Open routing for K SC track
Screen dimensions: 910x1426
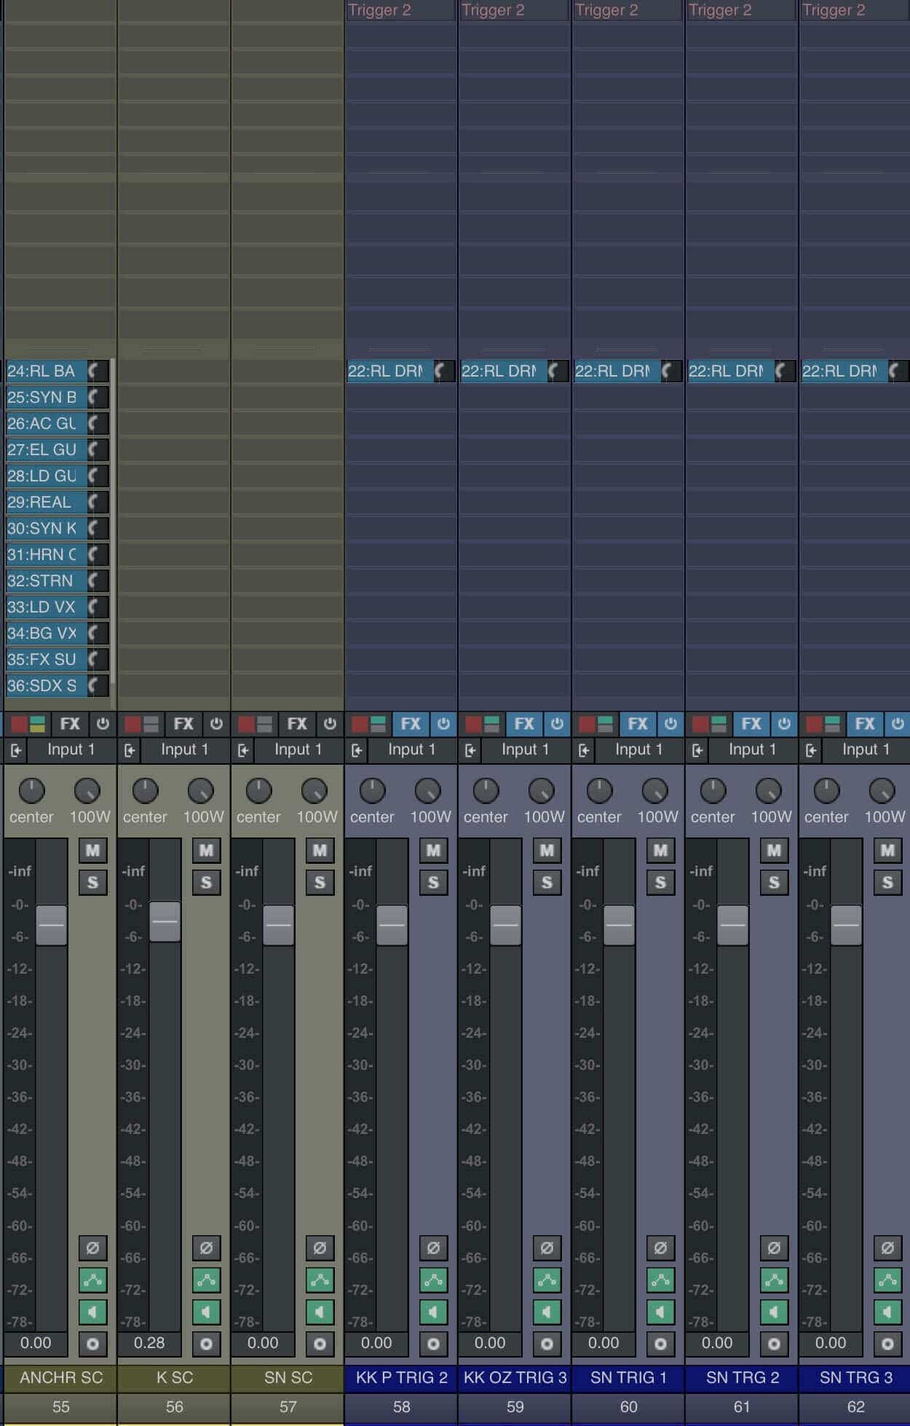pos(206,1280)
